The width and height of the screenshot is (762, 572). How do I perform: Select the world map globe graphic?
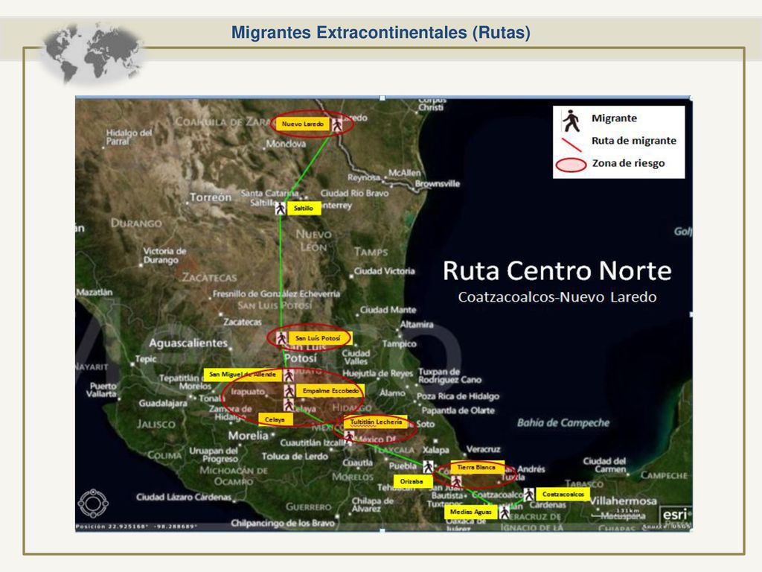(93, 53)
